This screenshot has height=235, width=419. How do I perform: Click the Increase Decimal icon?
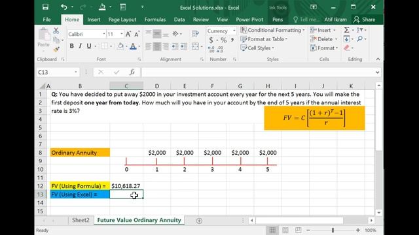tap(211, 49)
